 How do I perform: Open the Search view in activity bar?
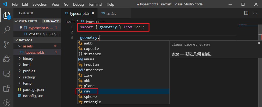pyautogui.click(x=7, y=30)
